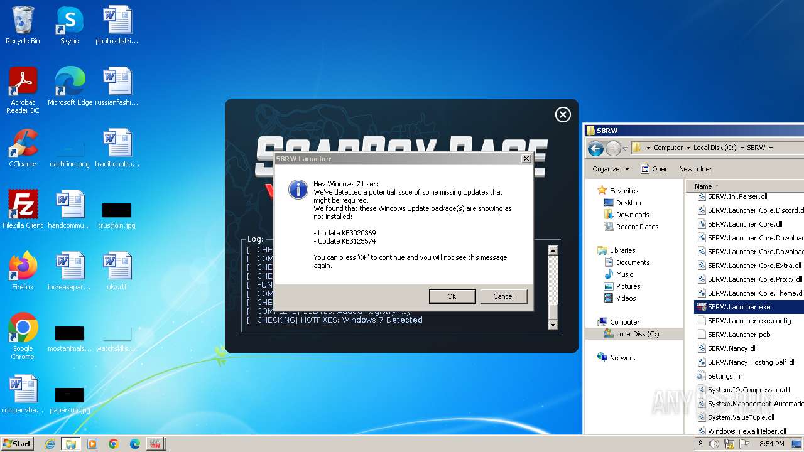Select russianfashi... Word document
The height and width of the screenshot is (452, 804).
click(117, 87)
